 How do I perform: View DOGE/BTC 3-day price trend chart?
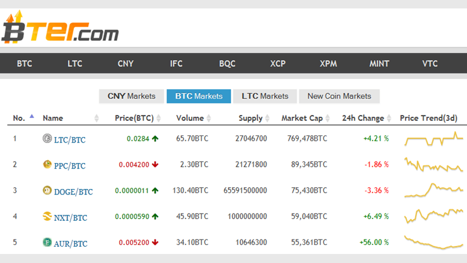click(x=434, y=191)
